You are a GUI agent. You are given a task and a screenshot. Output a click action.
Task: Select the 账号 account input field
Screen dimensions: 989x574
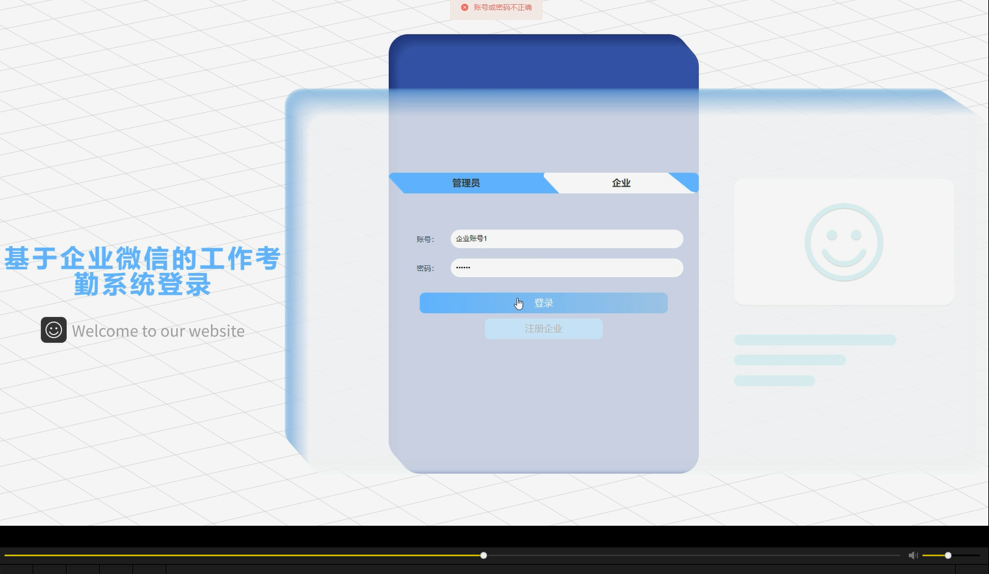(566, 238)
